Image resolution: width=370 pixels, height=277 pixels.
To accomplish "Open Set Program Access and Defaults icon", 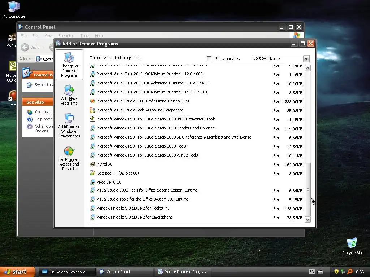I will (69, 158).
